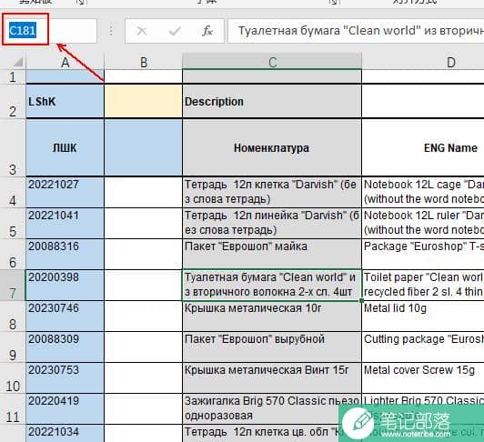Click the Name Box showing C181
The height and width of the screenshot is (442, 484).
pos(49,31)
